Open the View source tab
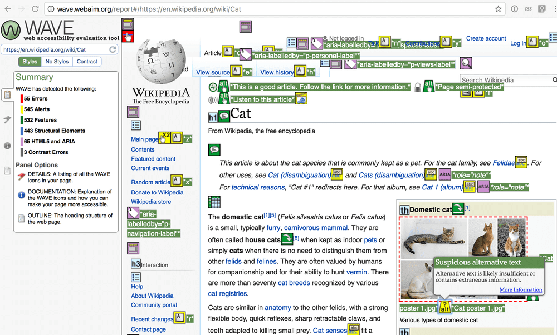 coord(213,72)
